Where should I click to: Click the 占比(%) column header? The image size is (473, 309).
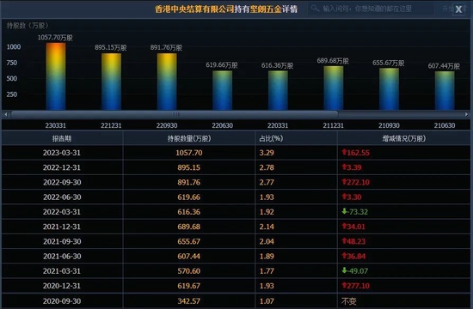(296, 138)
